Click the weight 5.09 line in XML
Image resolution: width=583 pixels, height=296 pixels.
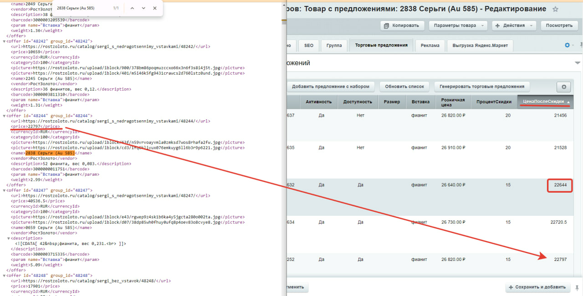click(36, 265)
